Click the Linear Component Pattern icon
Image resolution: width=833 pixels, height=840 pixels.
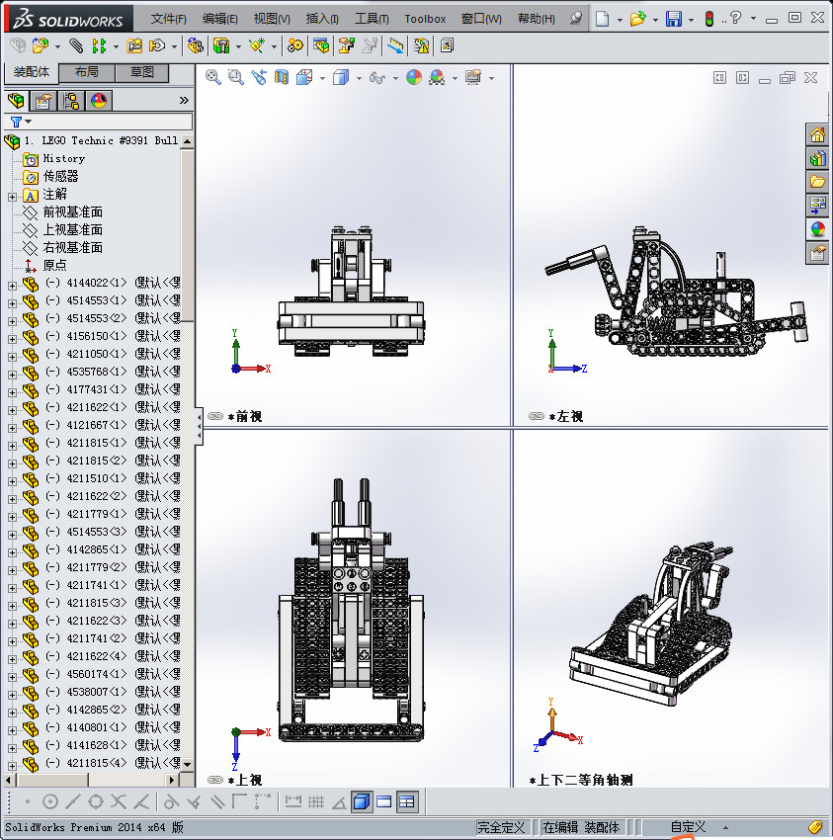(99, 46)
